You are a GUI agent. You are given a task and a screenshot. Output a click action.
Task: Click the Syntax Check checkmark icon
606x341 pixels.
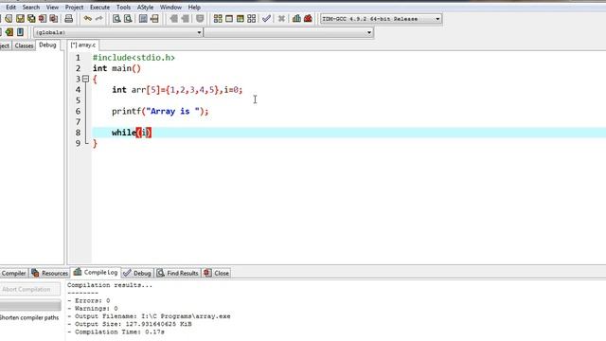point(266,19)
